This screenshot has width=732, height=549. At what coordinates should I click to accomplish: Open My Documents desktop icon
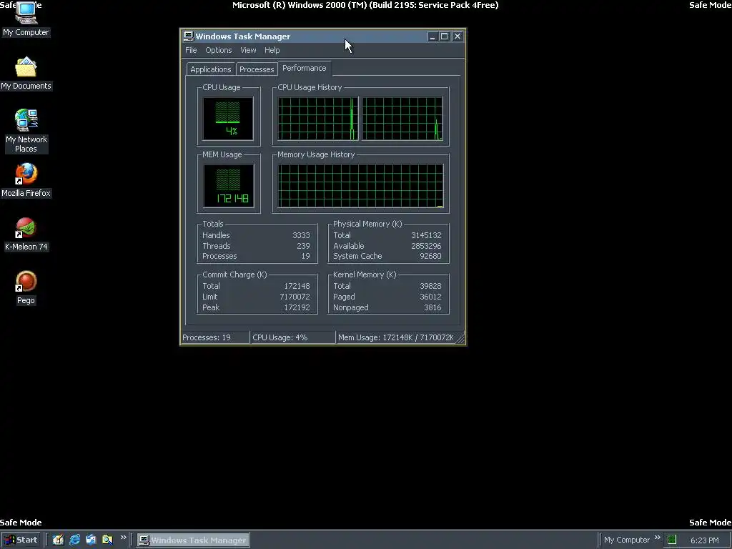[26, 74]
